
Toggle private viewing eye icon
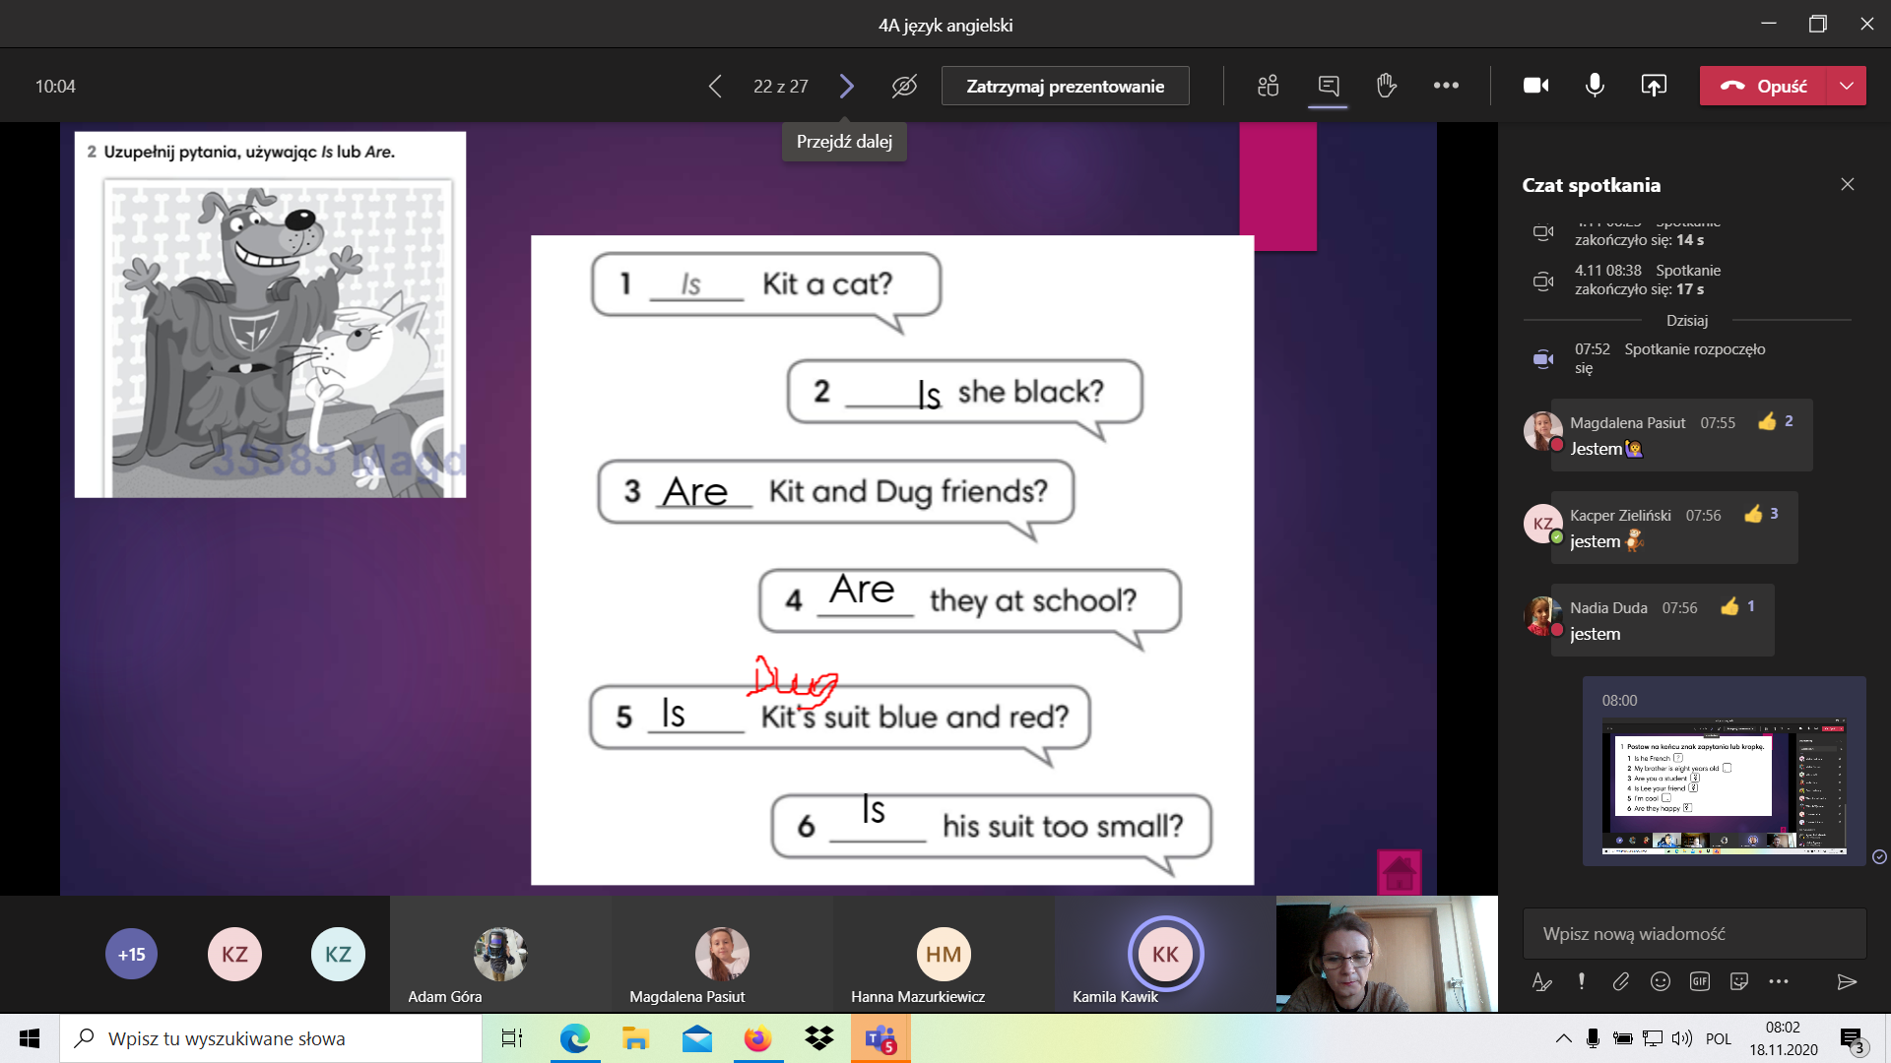pyautogui.click(x=904, y=86)
